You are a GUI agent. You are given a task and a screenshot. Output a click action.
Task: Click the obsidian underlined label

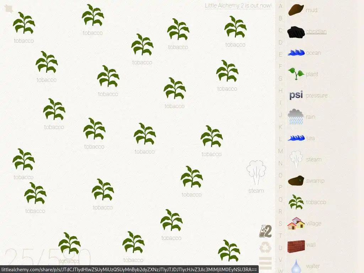click(x=316, y=31)
